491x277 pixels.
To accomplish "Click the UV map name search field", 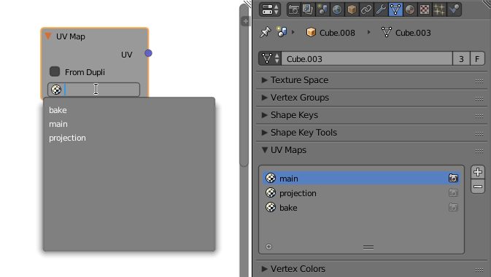I will [x=93, y=90].
